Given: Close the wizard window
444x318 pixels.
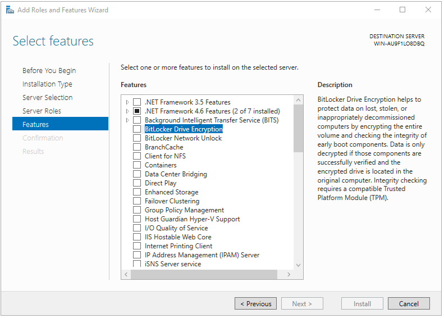Looking at the screenshot, I should tap(428, 10).
